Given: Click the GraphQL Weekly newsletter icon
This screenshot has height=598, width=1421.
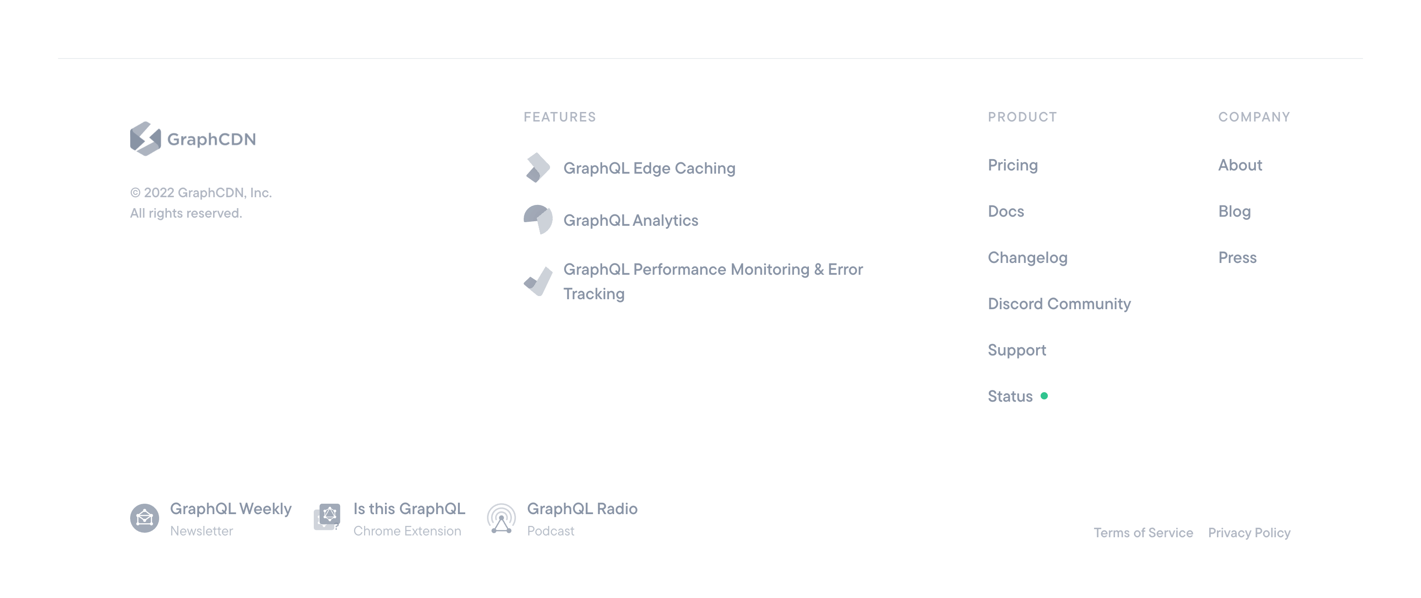Looking at the screenshot, I should coord(145,518).
